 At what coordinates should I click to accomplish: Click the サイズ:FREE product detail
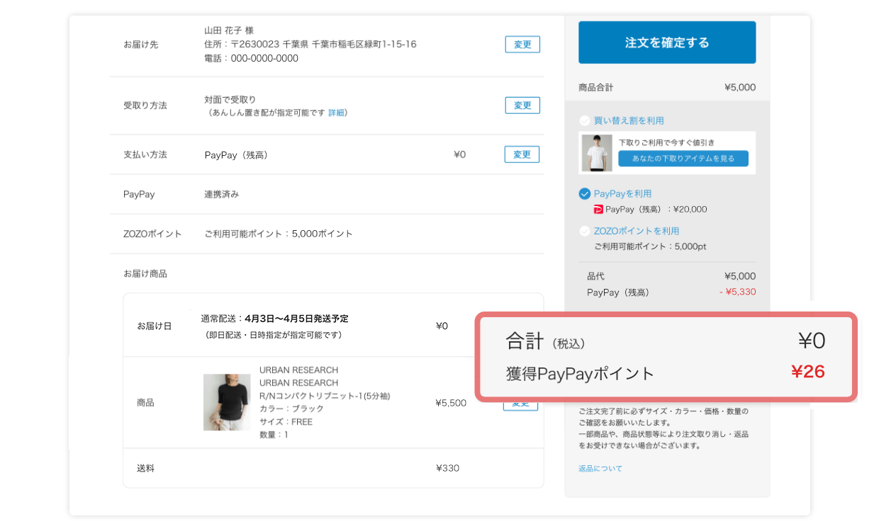click(x=286, y=422)
